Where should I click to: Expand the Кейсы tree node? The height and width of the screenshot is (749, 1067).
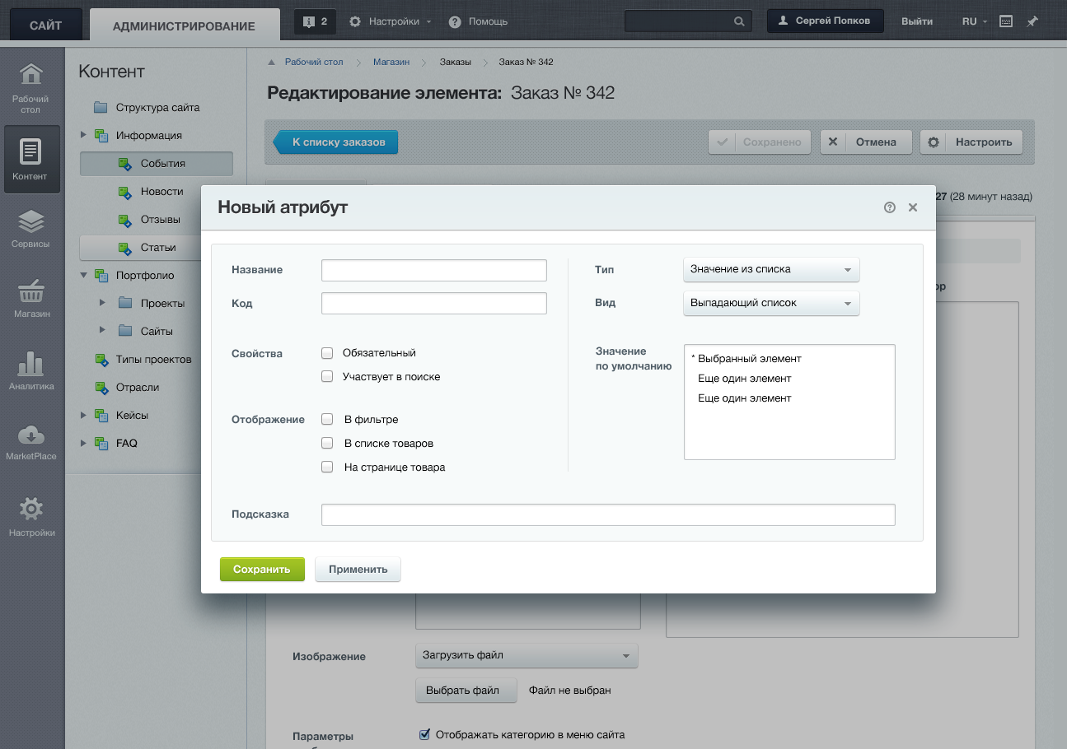pyautogui.click(x=83, y=416)
